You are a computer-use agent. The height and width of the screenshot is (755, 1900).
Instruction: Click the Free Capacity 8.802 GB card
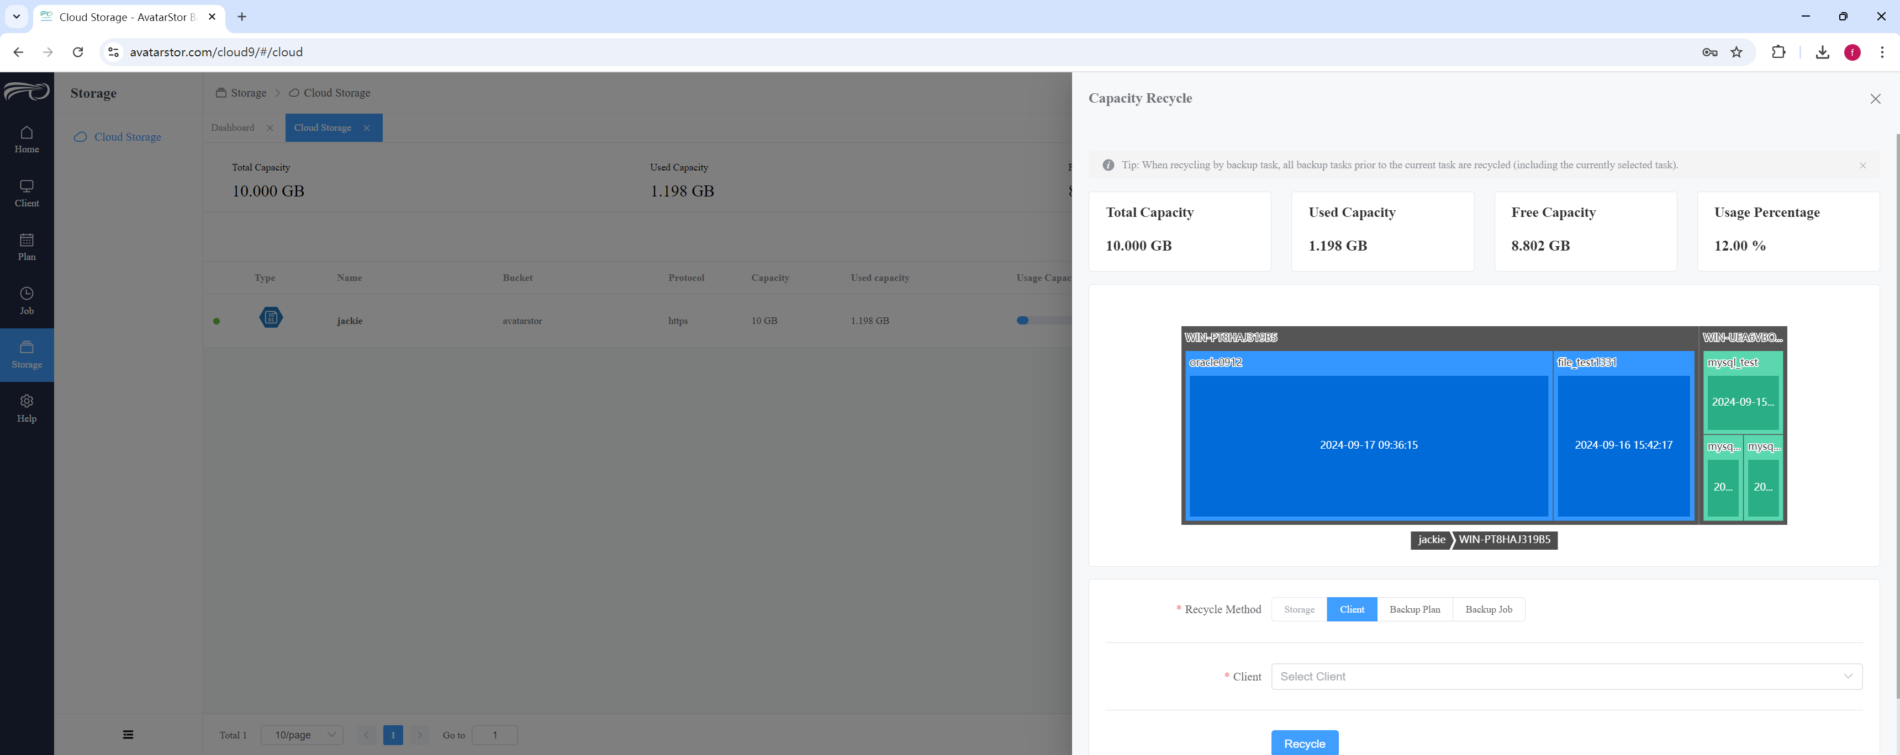[1585, 231]
